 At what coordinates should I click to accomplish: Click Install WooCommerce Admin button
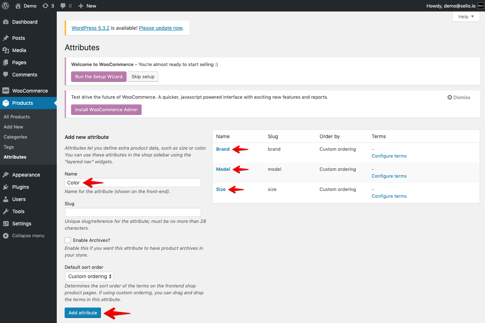pos(106,109)
